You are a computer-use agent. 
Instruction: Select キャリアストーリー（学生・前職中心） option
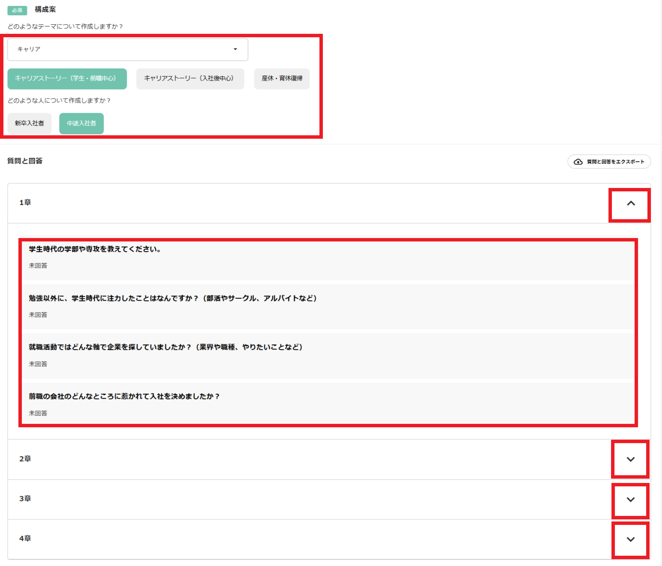[67, 79]
